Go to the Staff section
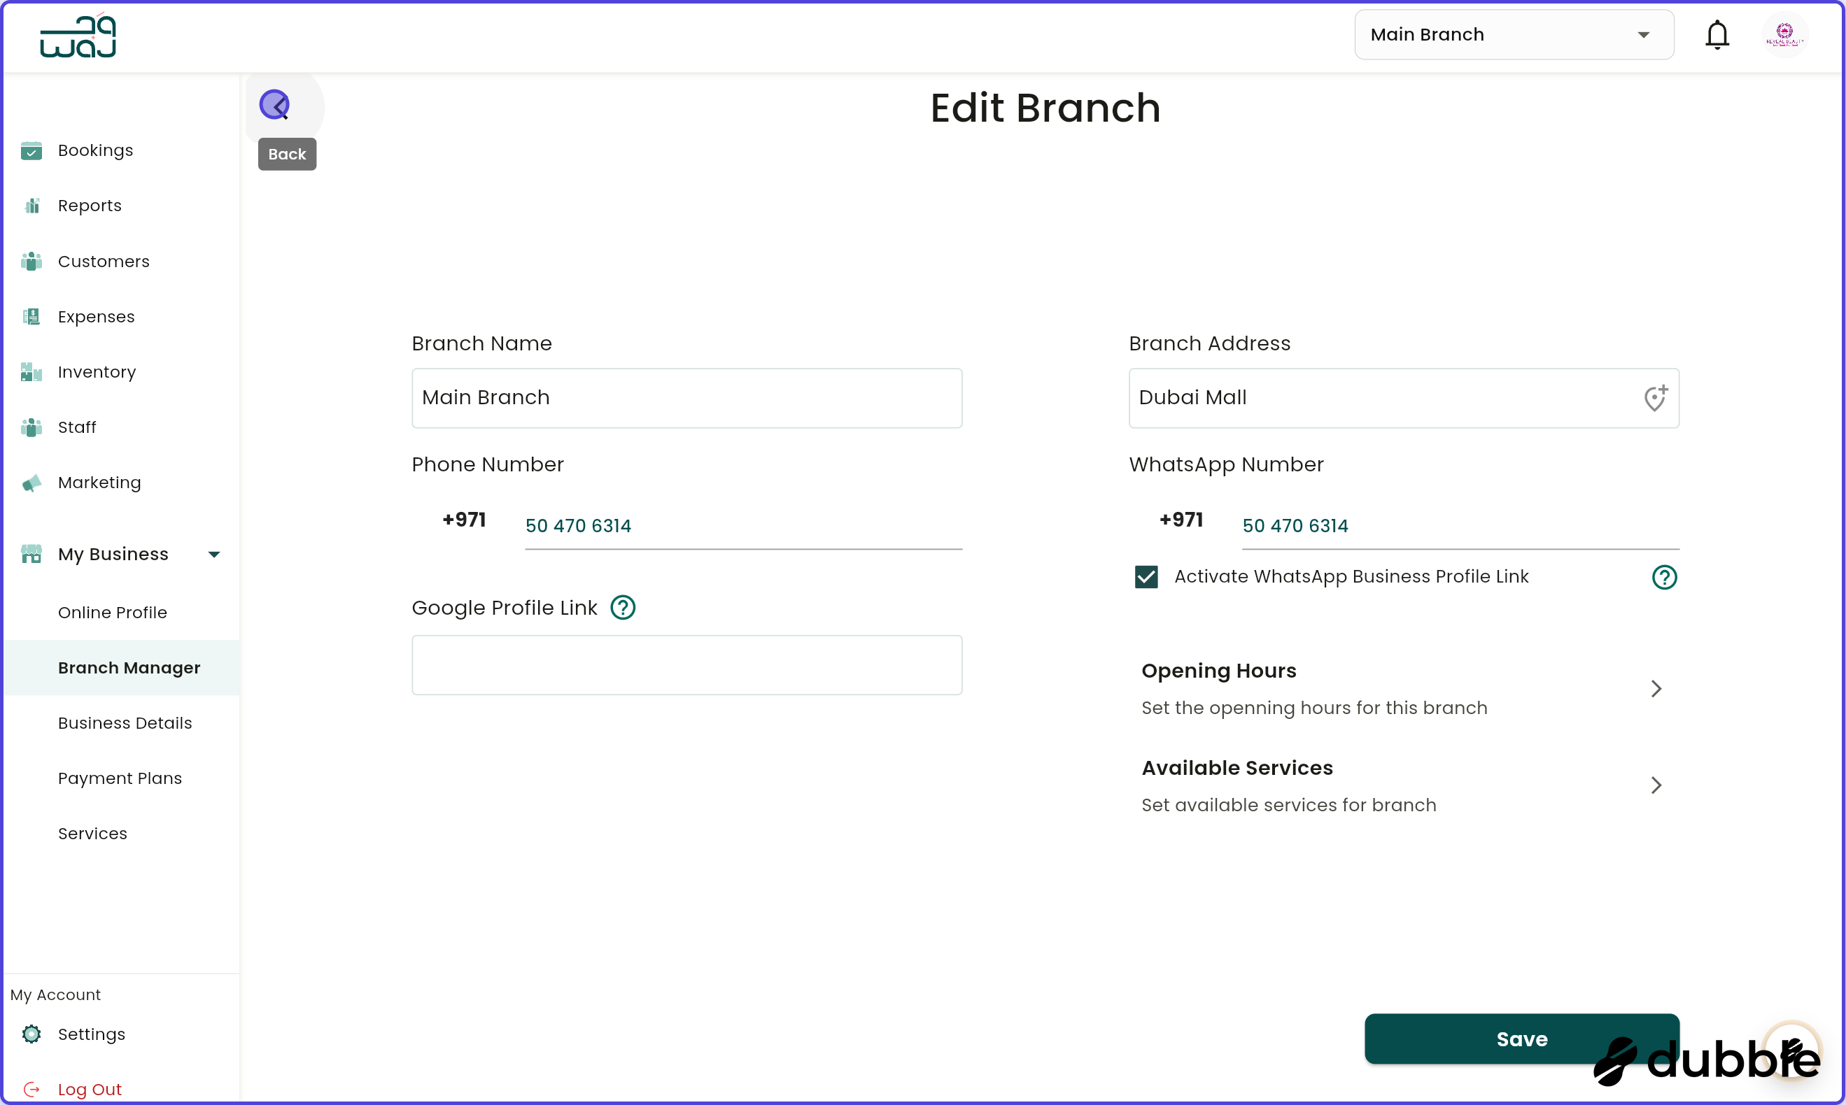Screen dimensions: 1846x1105 coord(78,427)
